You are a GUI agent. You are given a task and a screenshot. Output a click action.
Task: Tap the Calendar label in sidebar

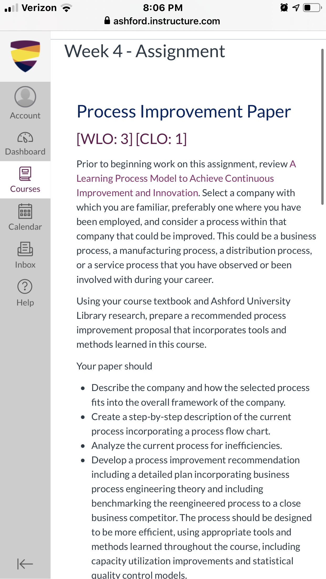tap(25, 227)
